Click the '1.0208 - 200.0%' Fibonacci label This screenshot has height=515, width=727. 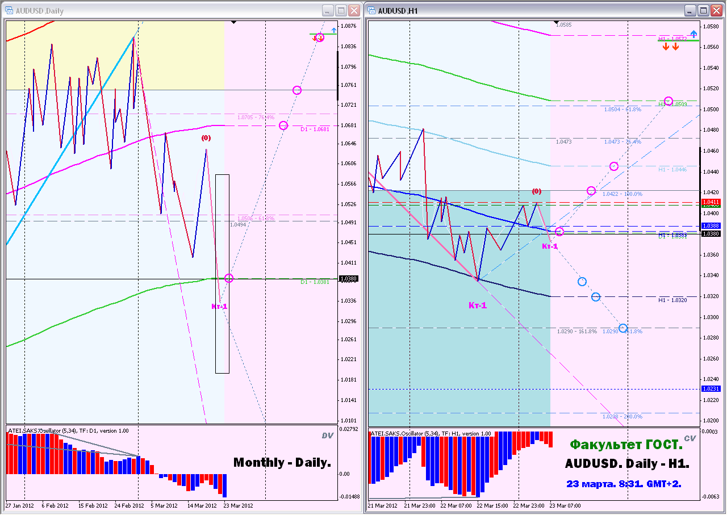(x=623, y=416)
